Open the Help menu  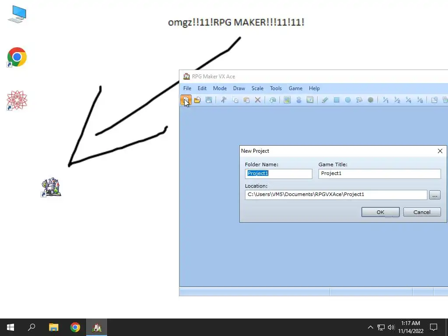coord(314,88)
